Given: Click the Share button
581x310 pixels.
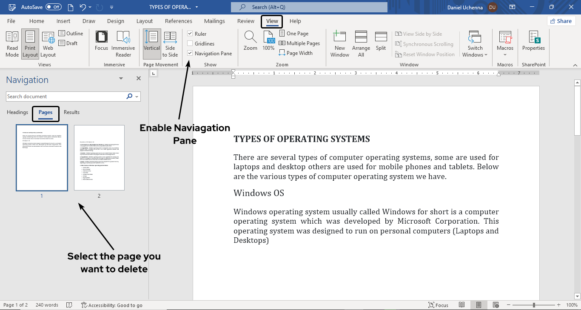Looking at the screenshot, I should tap(560, 21).
